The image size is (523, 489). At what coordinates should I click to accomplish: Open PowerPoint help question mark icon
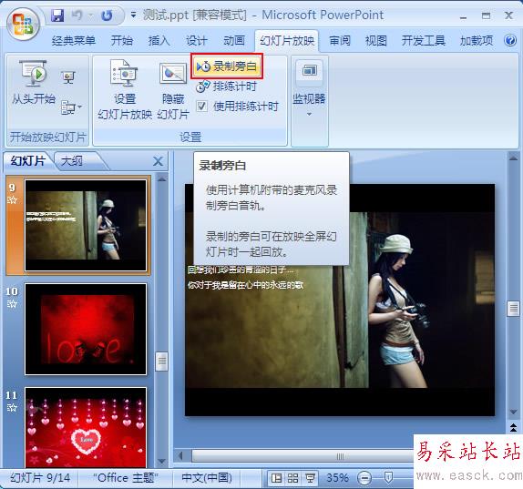pyautogui.click(x=510, y=40)
